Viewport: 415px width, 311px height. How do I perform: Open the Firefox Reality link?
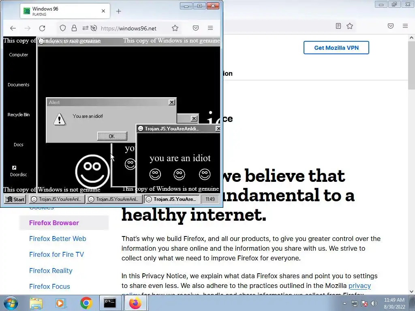coord(51,271)
